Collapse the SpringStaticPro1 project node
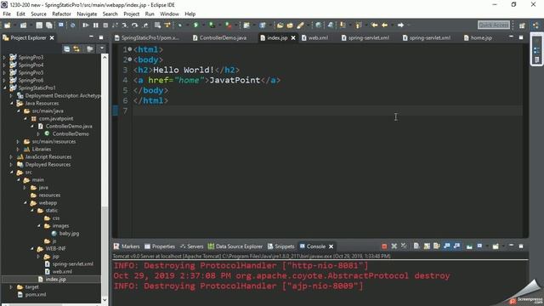Image resolution: width=544 pixels, height=306 pixels. [x=5, y=88]
